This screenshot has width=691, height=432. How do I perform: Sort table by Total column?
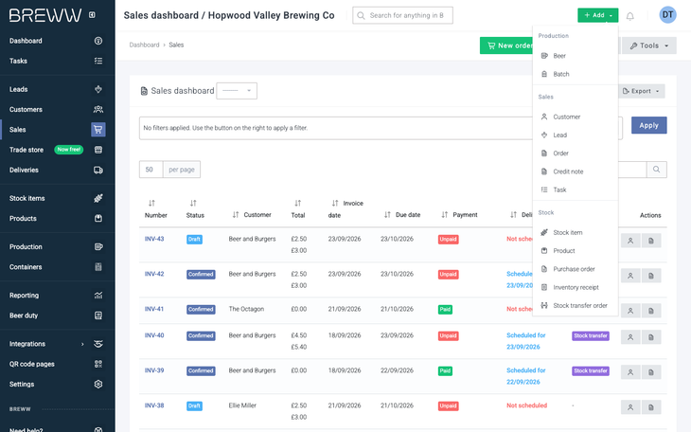pyautogui.click(x=298, y=209)
